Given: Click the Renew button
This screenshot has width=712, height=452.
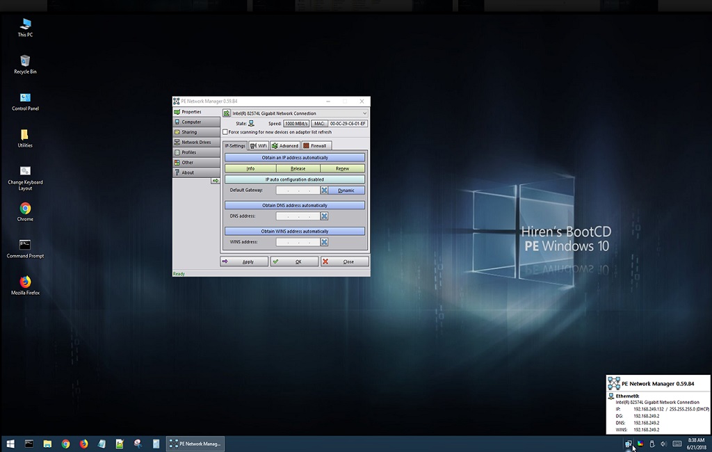Looking at the screenshot, I should tap(342, 168).
